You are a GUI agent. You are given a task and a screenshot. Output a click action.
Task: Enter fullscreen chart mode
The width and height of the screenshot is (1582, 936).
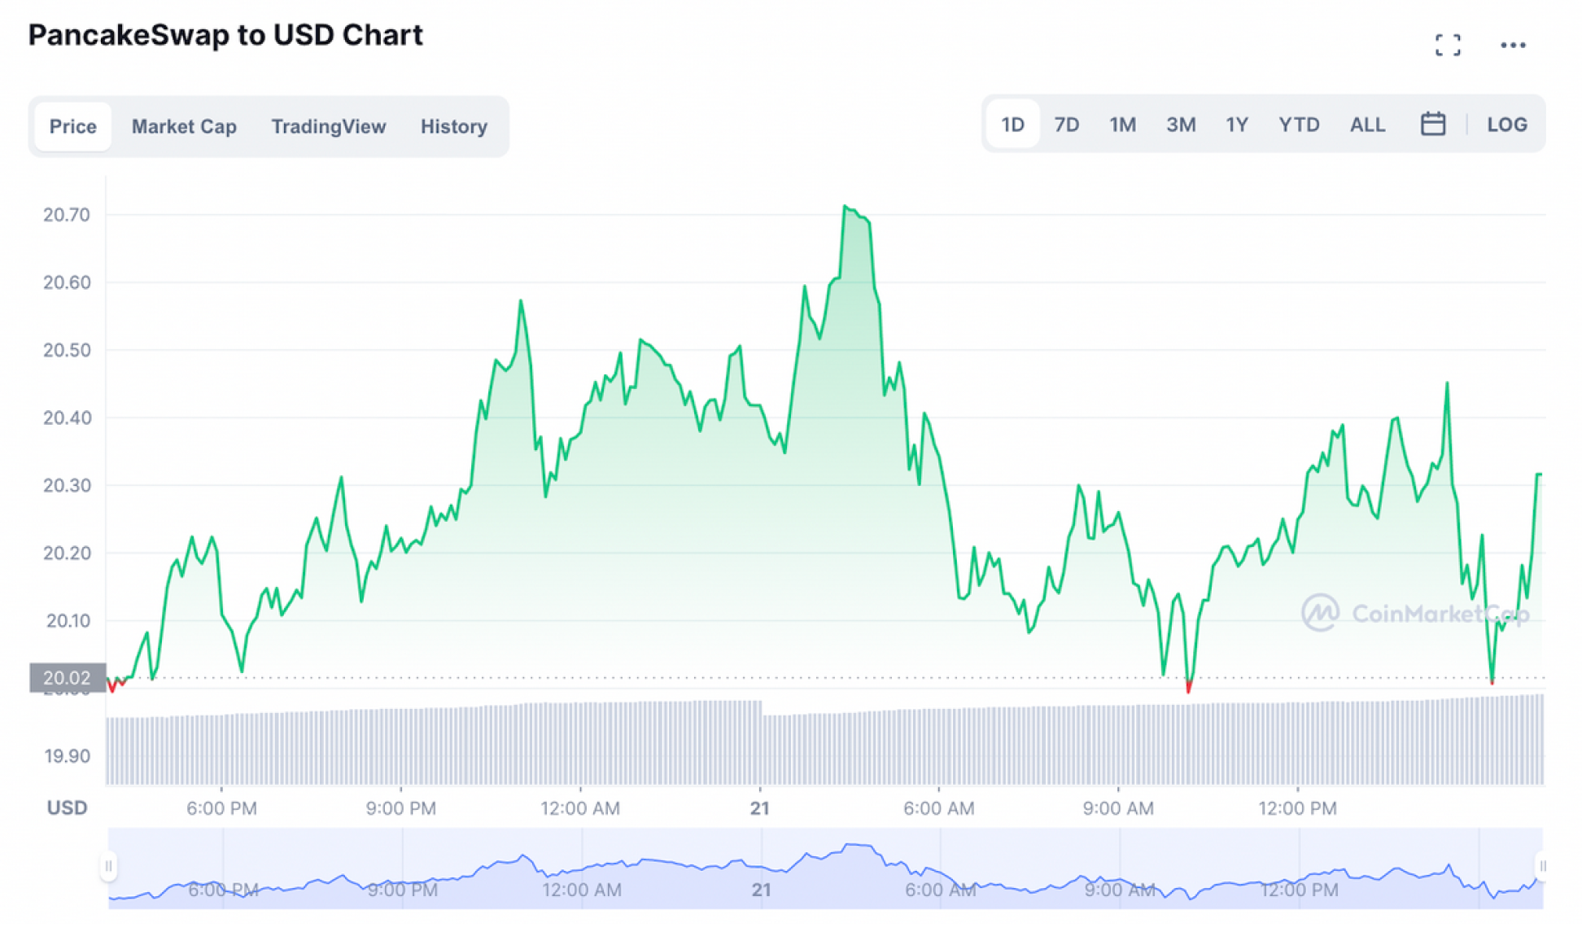click(x=1447, y=45)
